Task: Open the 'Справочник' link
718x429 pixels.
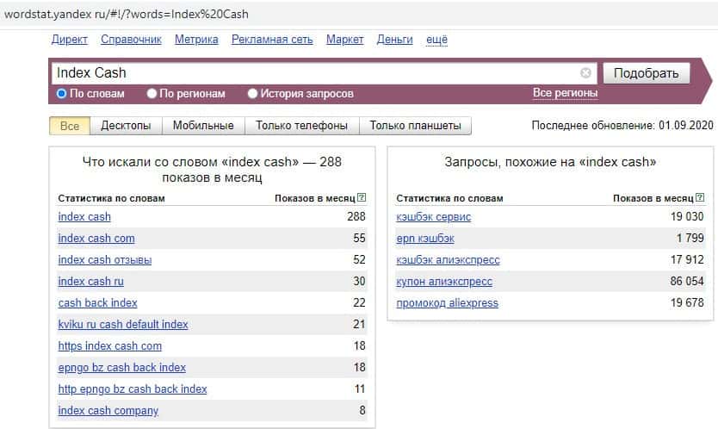Action: click(x=131, y=40)
